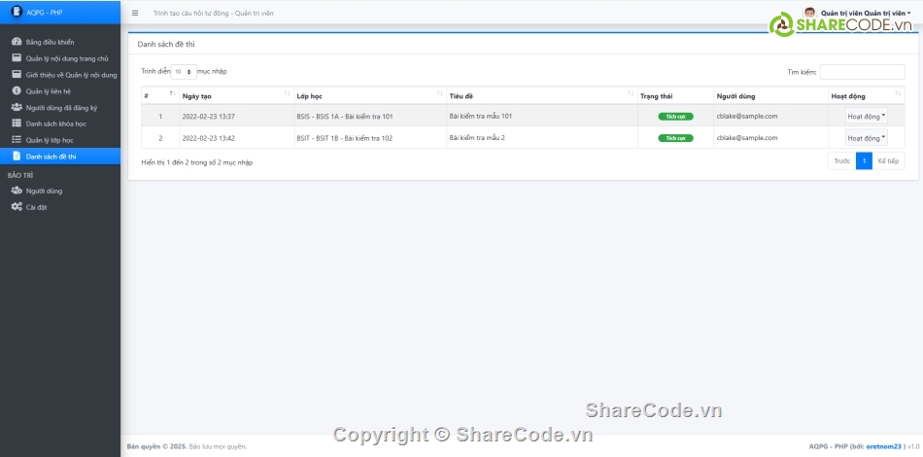Click the Tìm kiếm search field

click(862, 71)
